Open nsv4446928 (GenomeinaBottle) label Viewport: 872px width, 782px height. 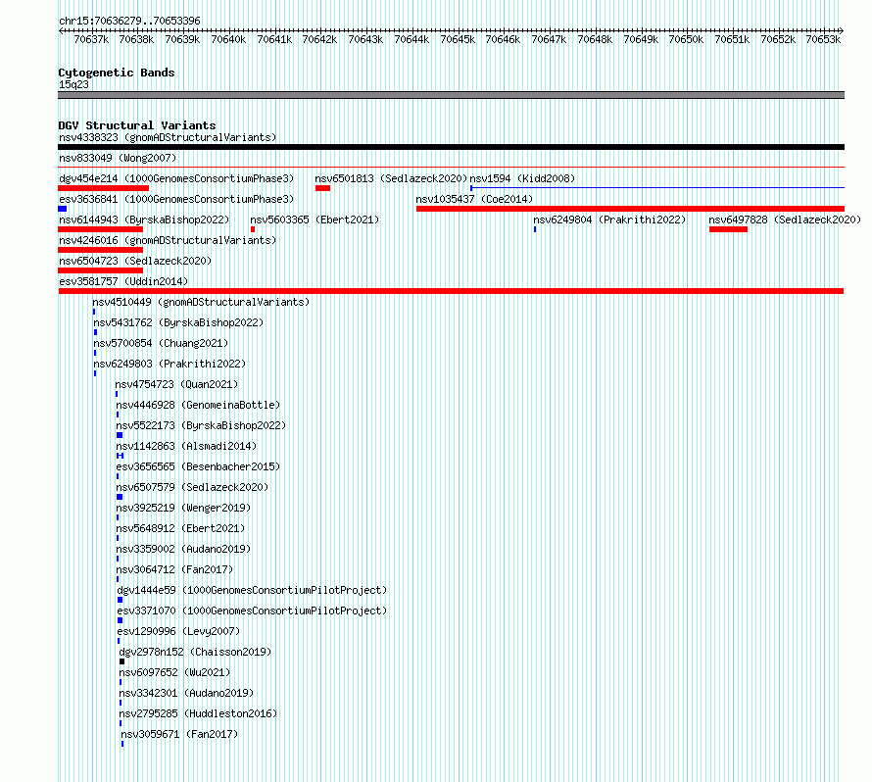tap(198, 405)
